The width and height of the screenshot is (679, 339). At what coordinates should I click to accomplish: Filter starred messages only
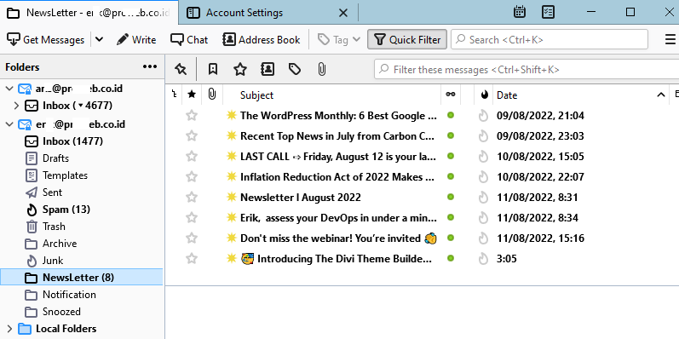click(240, 69)
